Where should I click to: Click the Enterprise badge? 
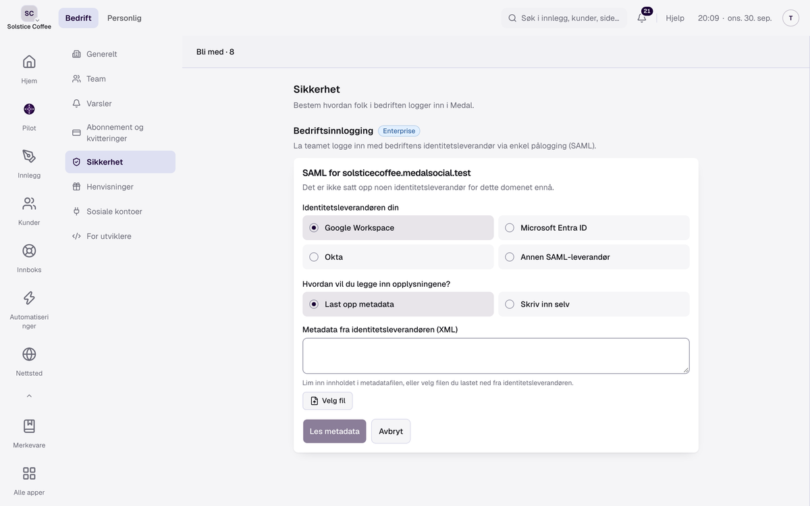point(399,131)
